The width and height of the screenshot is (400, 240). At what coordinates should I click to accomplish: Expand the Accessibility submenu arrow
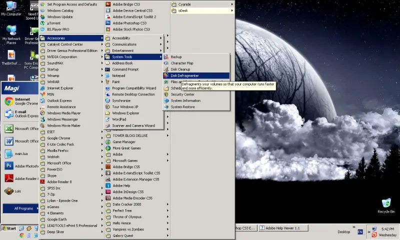click(160, 38)
